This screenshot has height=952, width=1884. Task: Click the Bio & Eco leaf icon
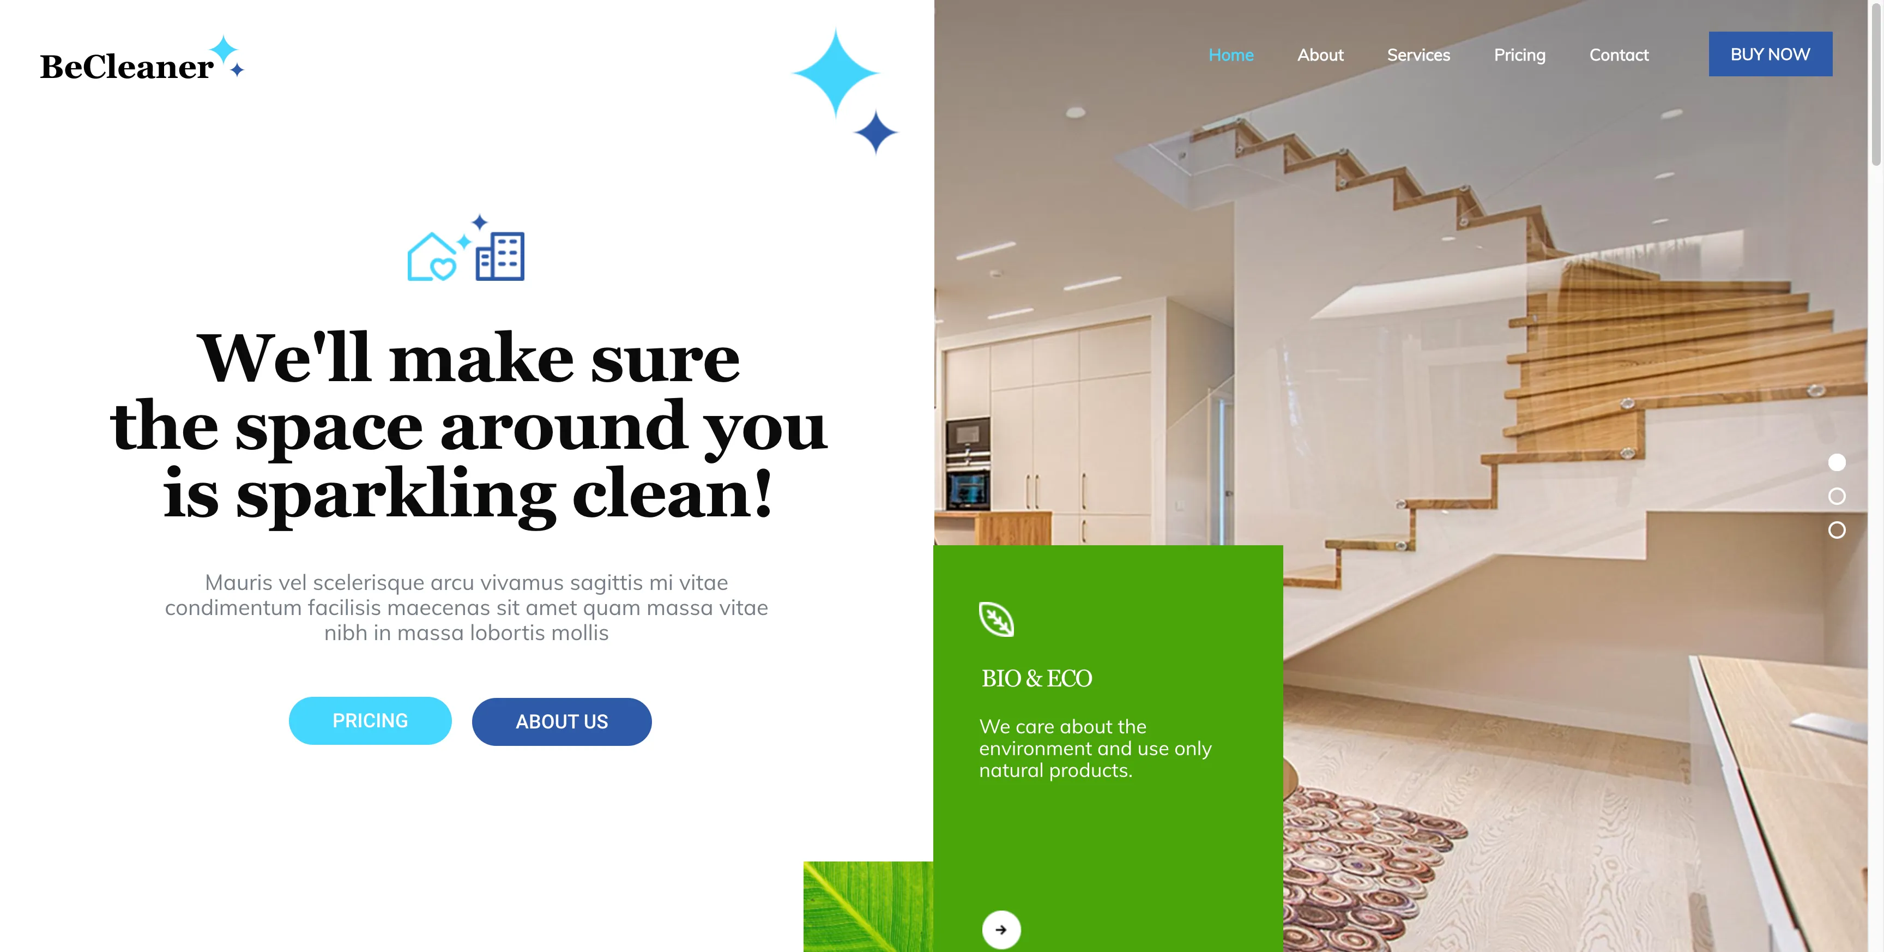click(x=997, y=620)
